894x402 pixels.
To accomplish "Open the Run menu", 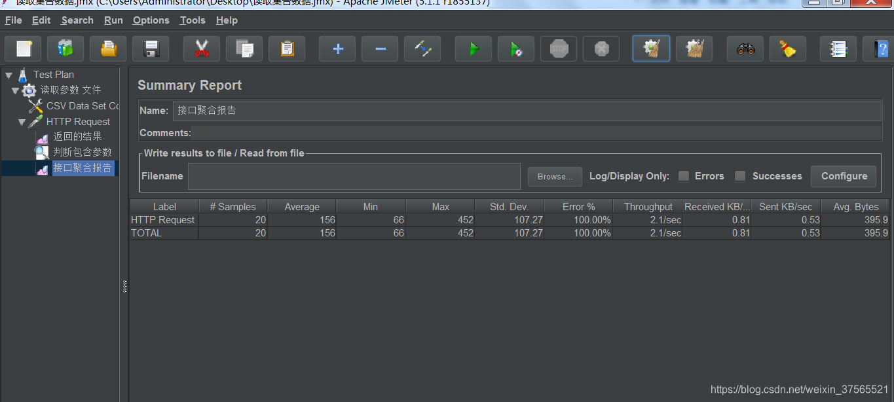I will coord(113,20).
